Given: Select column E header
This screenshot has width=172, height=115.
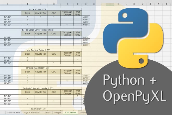Looking at the screenshot, I should [x=67, y=4].
